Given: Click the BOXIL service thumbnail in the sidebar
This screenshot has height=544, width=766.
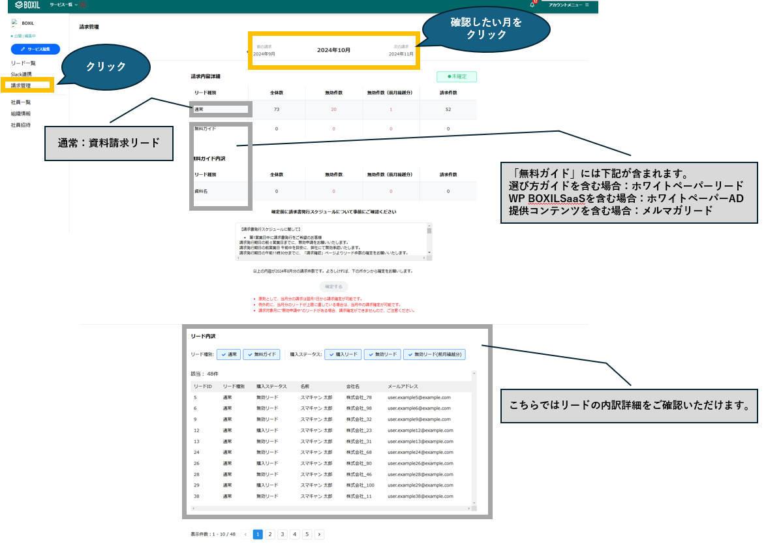Looking at the screenshot, I should coord(16,22).
